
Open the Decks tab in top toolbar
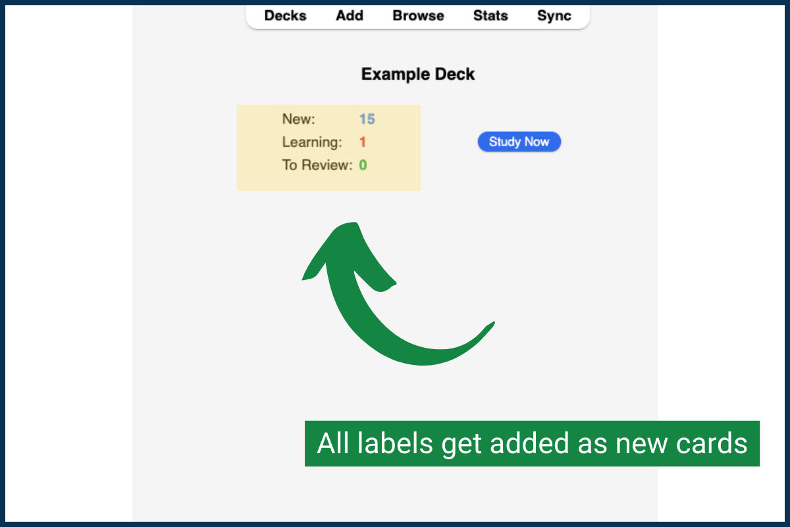[x=285, y=16]
